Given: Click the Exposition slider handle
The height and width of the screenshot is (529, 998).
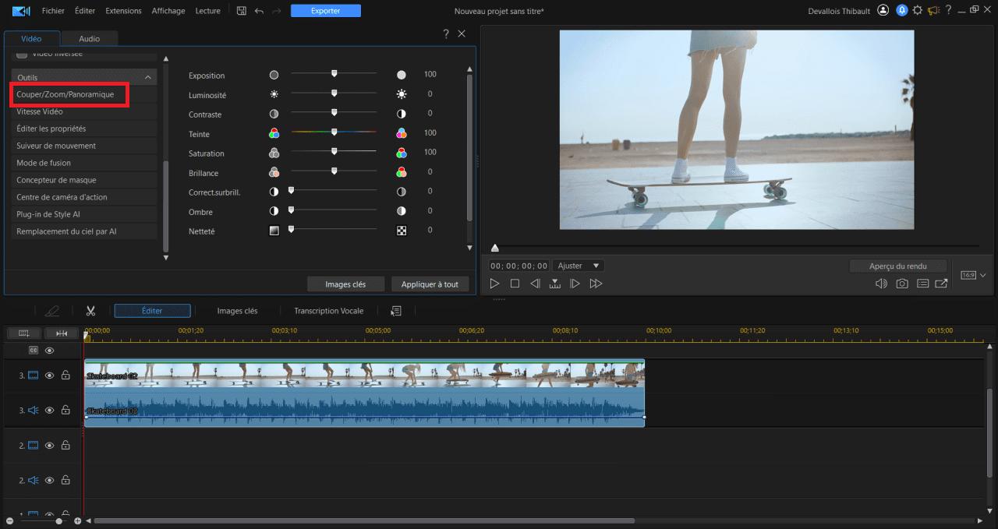Looking at the screenshot, I should (x=334, y=73).
